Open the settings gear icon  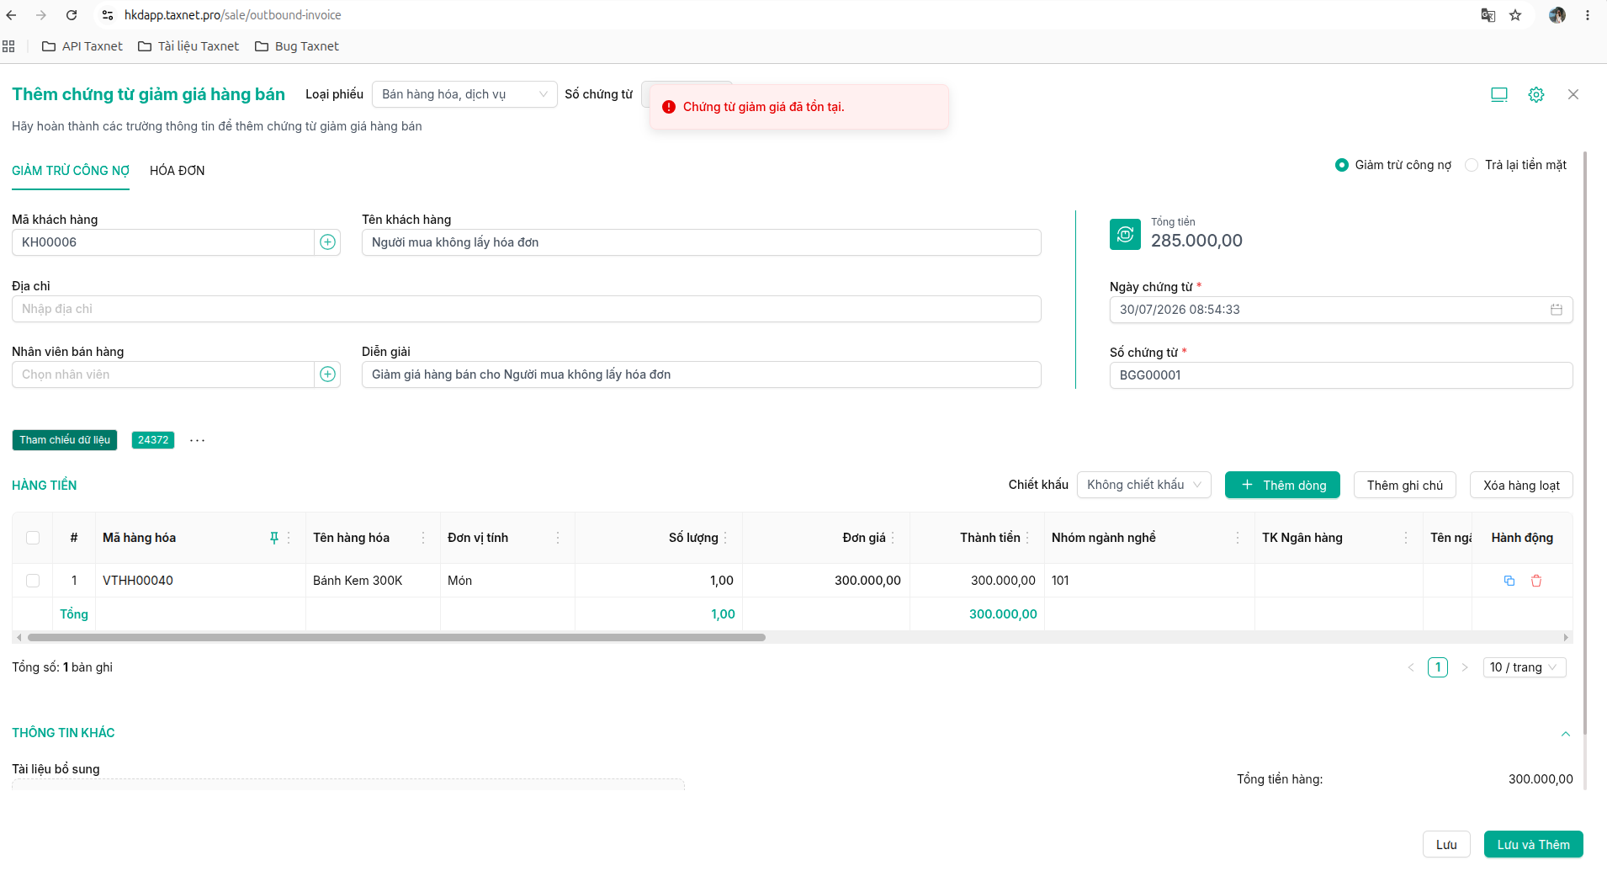pyautogui.click(x=1536, y=94)
